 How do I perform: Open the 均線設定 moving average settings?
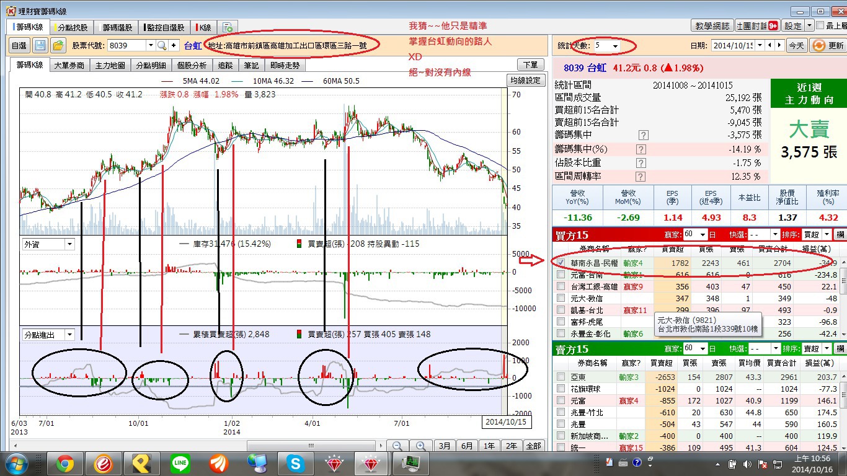click(x=525, y=81)
